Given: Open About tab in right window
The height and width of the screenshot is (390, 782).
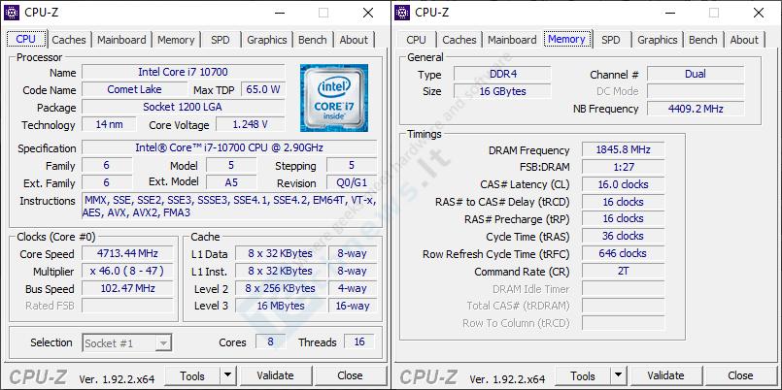Looking at the screenshot, I should point(744,40).
